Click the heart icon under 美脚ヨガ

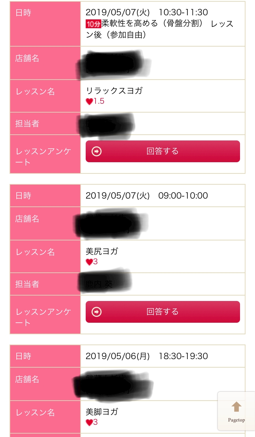[89, 422]
